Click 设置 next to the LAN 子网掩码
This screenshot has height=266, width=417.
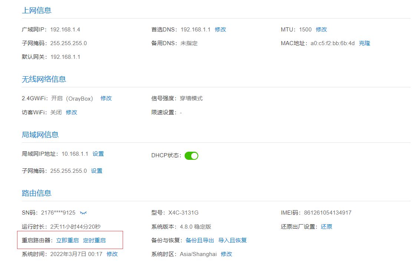point(97,171)
